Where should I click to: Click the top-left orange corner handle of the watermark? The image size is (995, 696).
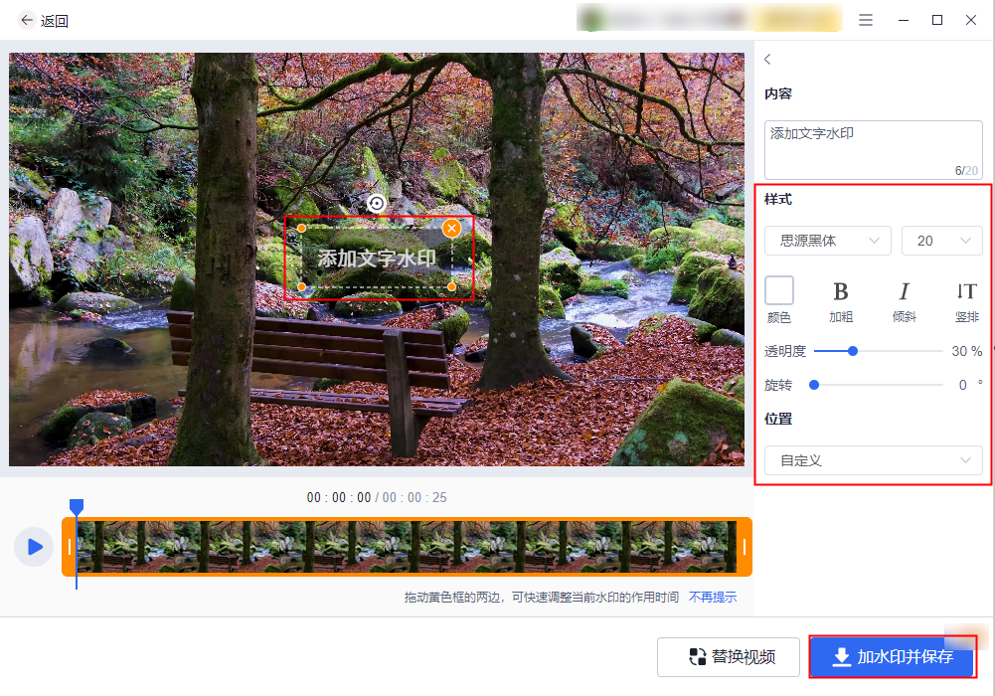click(x=301, y=228)
